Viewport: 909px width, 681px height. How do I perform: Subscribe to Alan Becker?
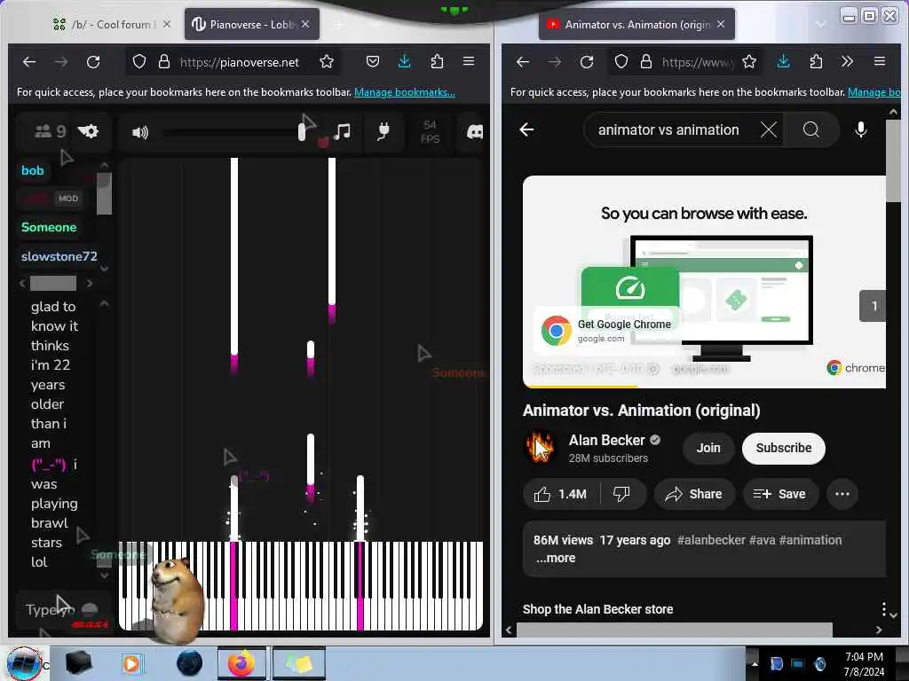click(783, 448)
